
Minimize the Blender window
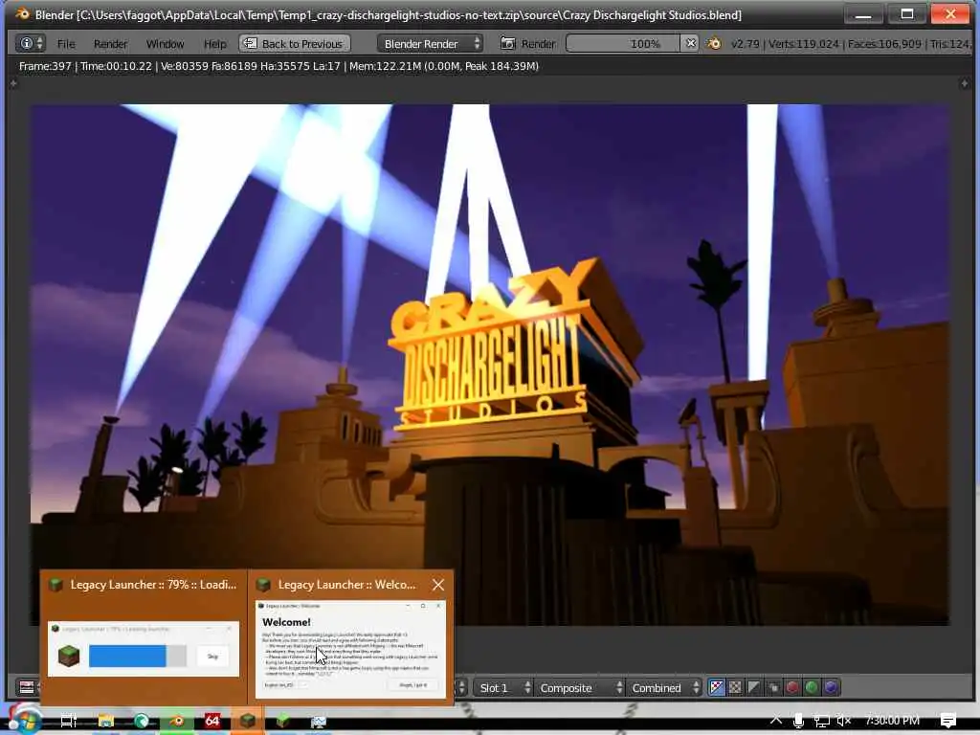tap(863, 13)
